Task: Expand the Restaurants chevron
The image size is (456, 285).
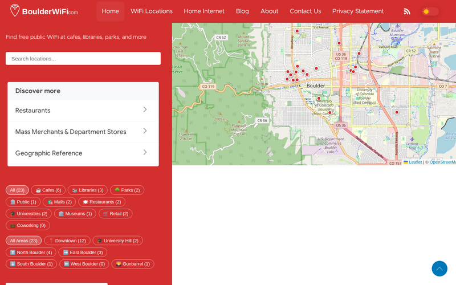Action: 145,109
